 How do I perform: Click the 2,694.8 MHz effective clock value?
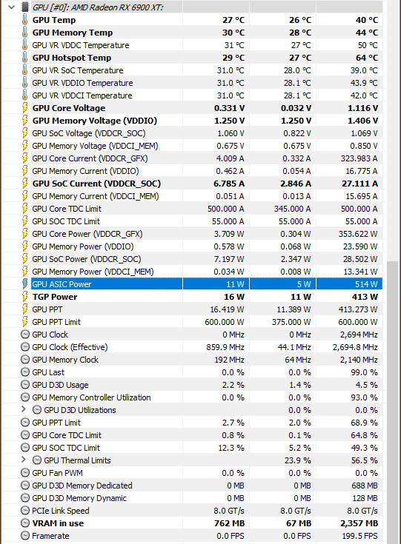pyautogui.click(x=355, y=347)
